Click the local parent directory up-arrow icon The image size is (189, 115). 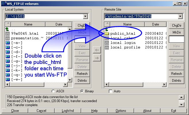coord(7,29)
